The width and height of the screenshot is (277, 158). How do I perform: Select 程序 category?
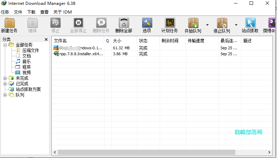pyautogui.click(x=27, y=67)
